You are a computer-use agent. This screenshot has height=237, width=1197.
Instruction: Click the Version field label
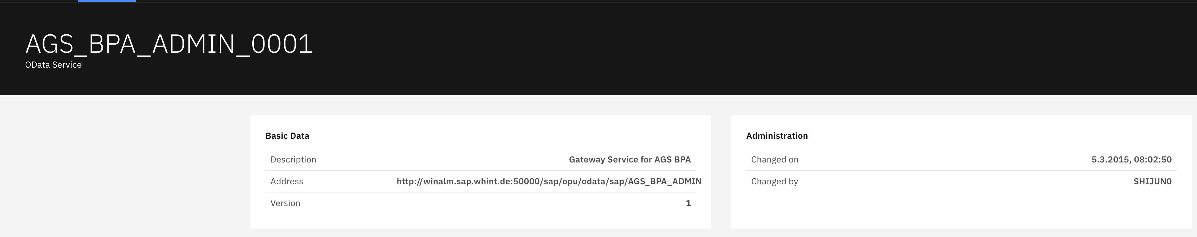tap(285, 203)
